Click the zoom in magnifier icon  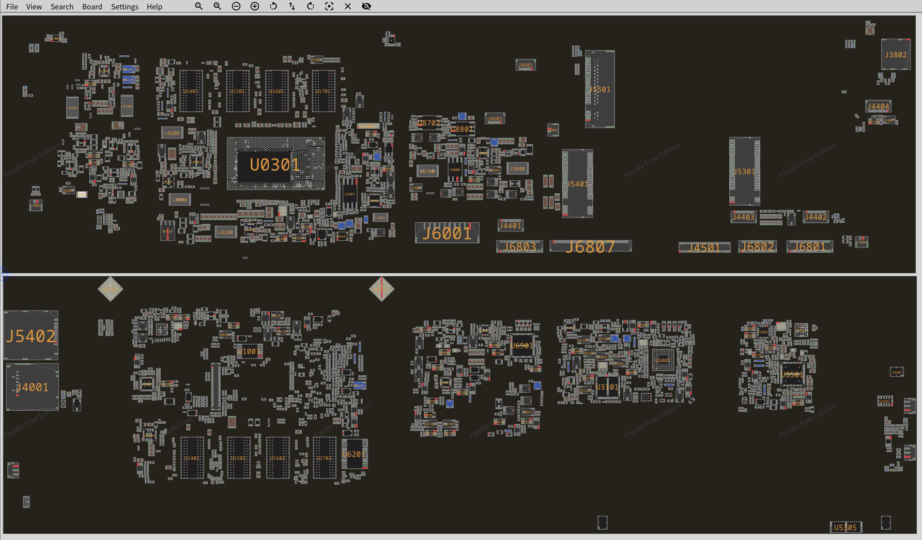click(217, 6)
